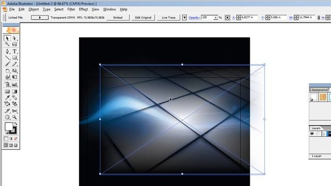
Task: Choose the Eyedropper tool
Action: coord(7,98)
